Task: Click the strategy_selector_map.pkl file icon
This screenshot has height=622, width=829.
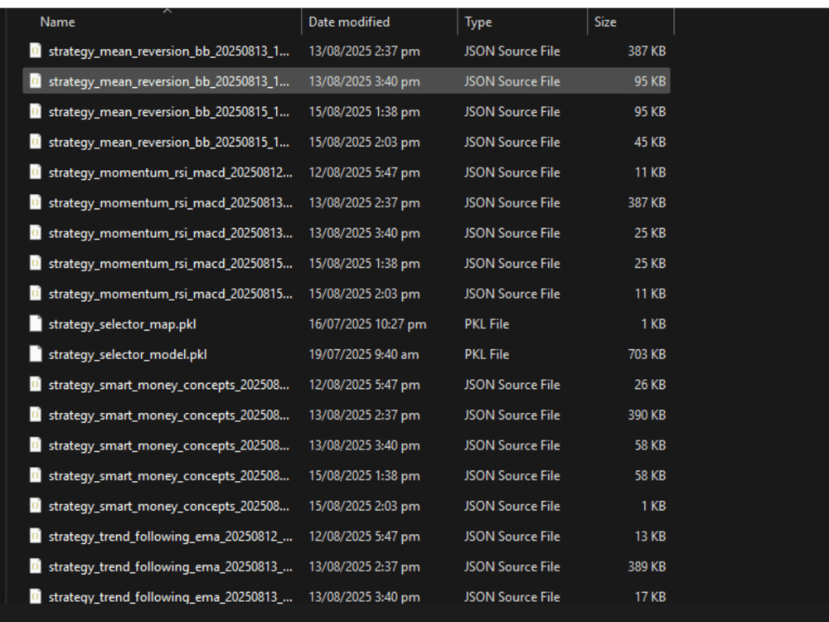Action: (36, 323)
